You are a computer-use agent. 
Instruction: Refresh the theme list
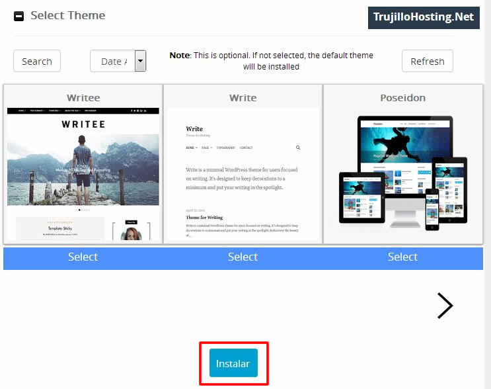click(x=427, y=62)
